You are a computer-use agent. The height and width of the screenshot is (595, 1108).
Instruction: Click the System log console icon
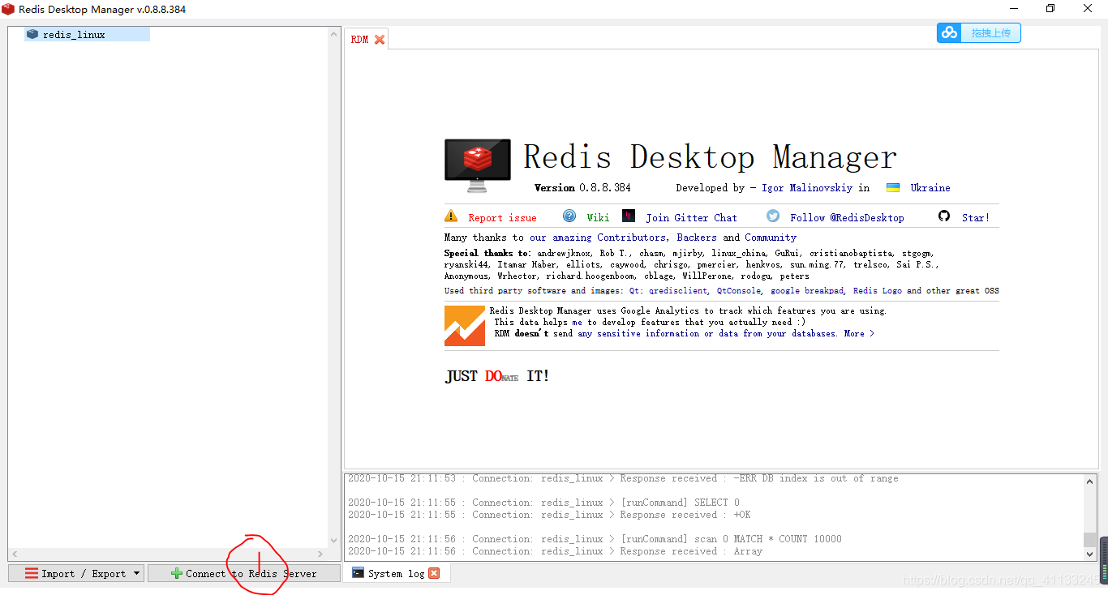click(357, 573)
